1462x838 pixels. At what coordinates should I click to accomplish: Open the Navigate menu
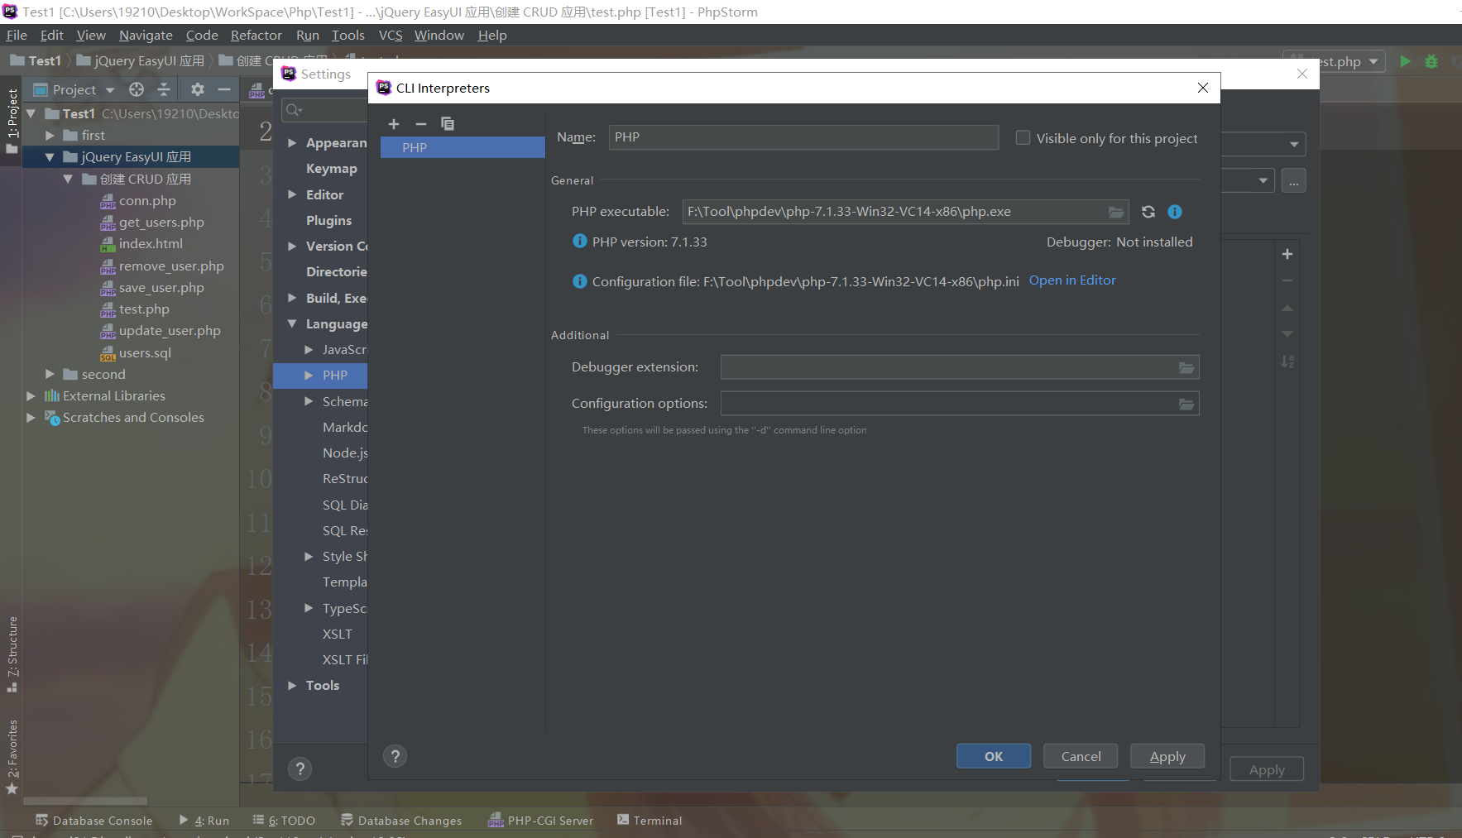tap(146, 35)
